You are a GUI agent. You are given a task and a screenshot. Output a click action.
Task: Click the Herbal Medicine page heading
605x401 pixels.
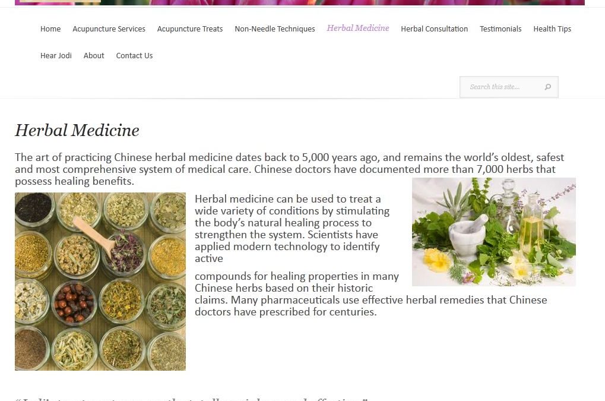[77, 130]
